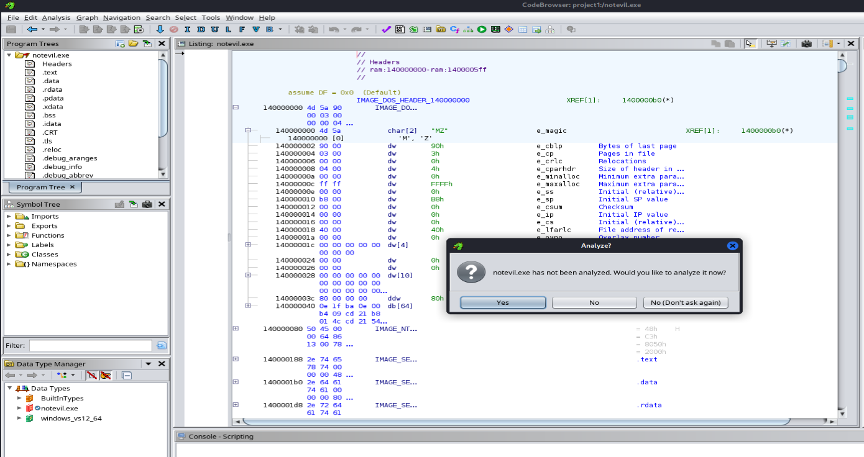Click the function graph hierarchy icon
The width and height of the screenshot is (864, 457).
[468, 29]
